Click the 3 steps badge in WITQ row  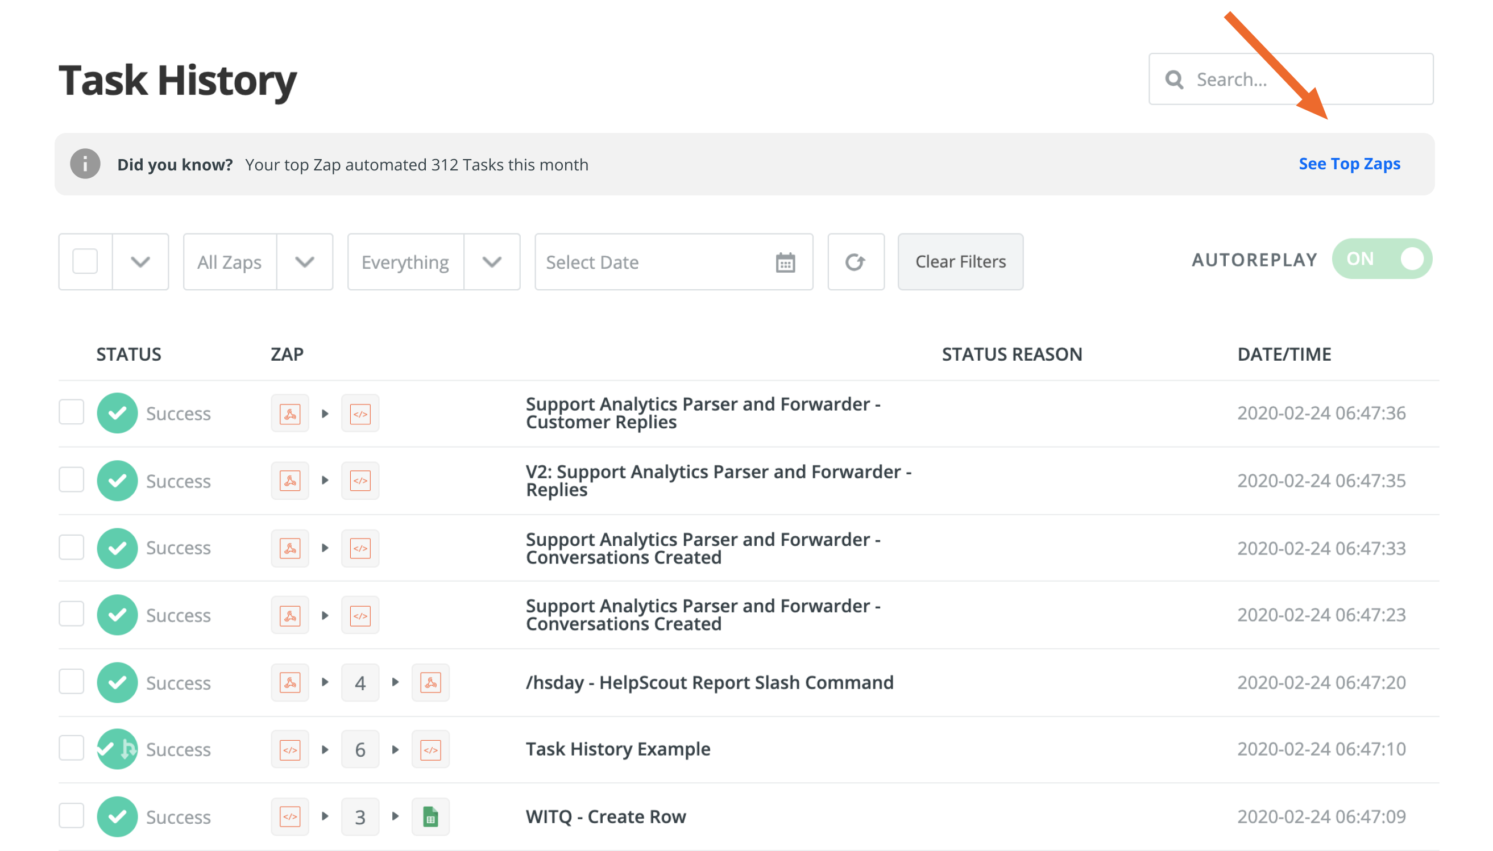pyautogui.click(x=360, y=816)
